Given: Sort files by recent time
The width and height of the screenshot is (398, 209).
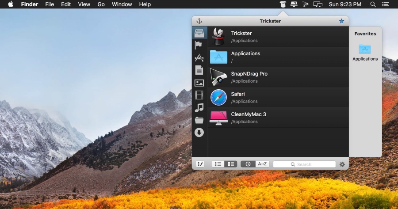Looking at the screenshot, I should (248, 164).
